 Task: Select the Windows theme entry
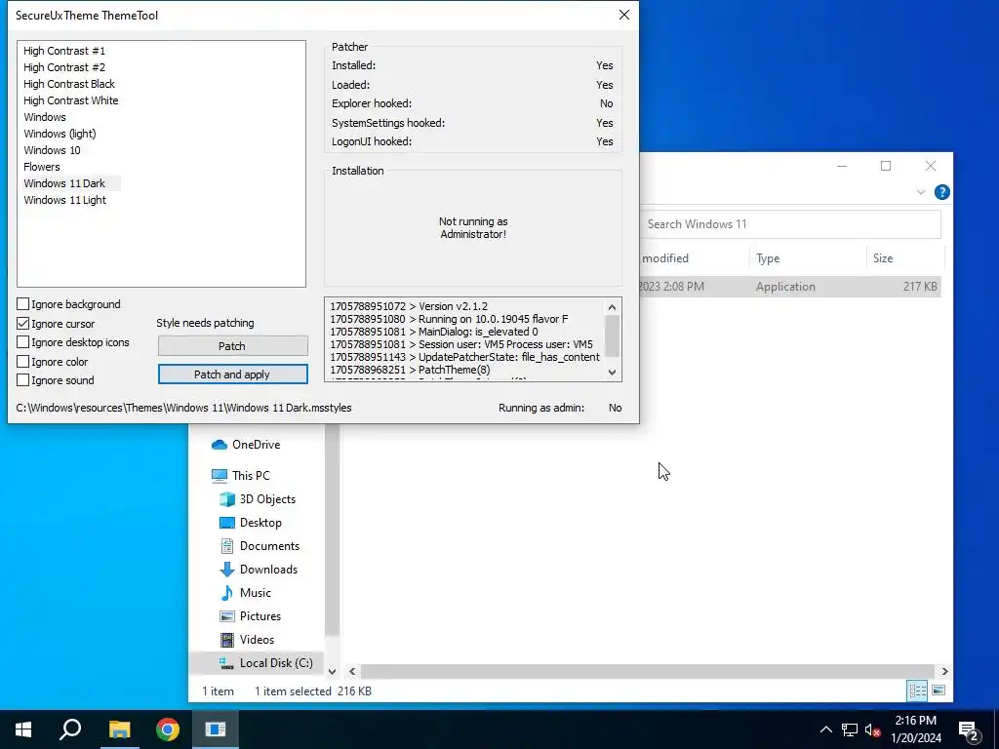point(45,117)
